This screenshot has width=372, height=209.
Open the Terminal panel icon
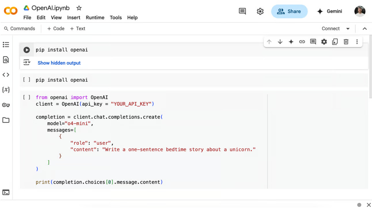click(6, 192)
